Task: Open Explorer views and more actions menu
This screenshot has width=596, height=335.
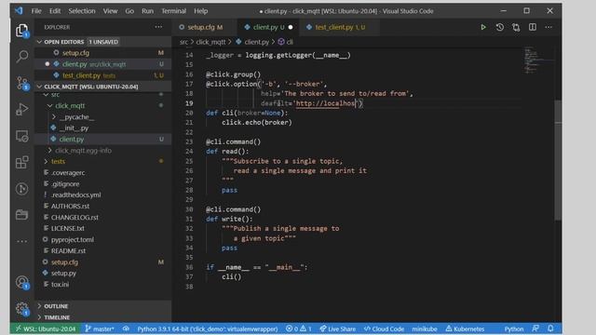Action: [158, 27]
